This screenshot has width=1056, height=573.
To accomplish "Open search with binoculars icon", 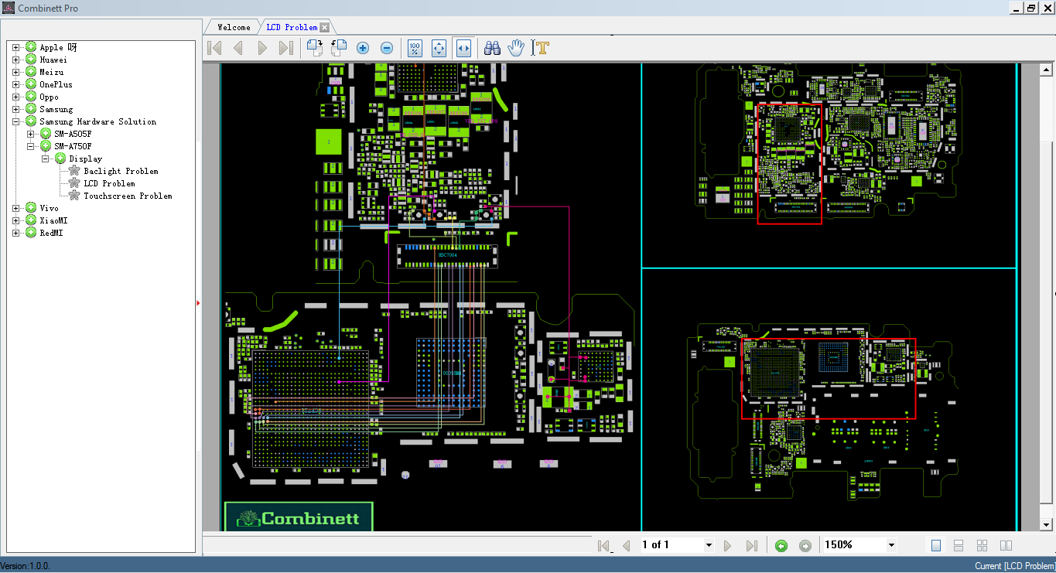I will point(492,48).
